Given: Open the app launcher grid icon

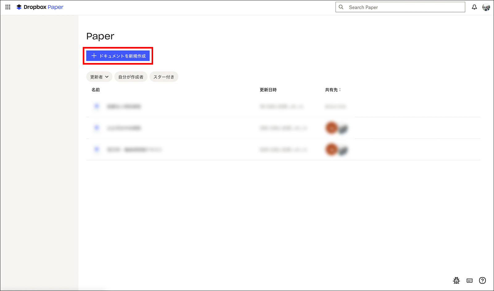Looking at the screenshot, I should point(8,7).
